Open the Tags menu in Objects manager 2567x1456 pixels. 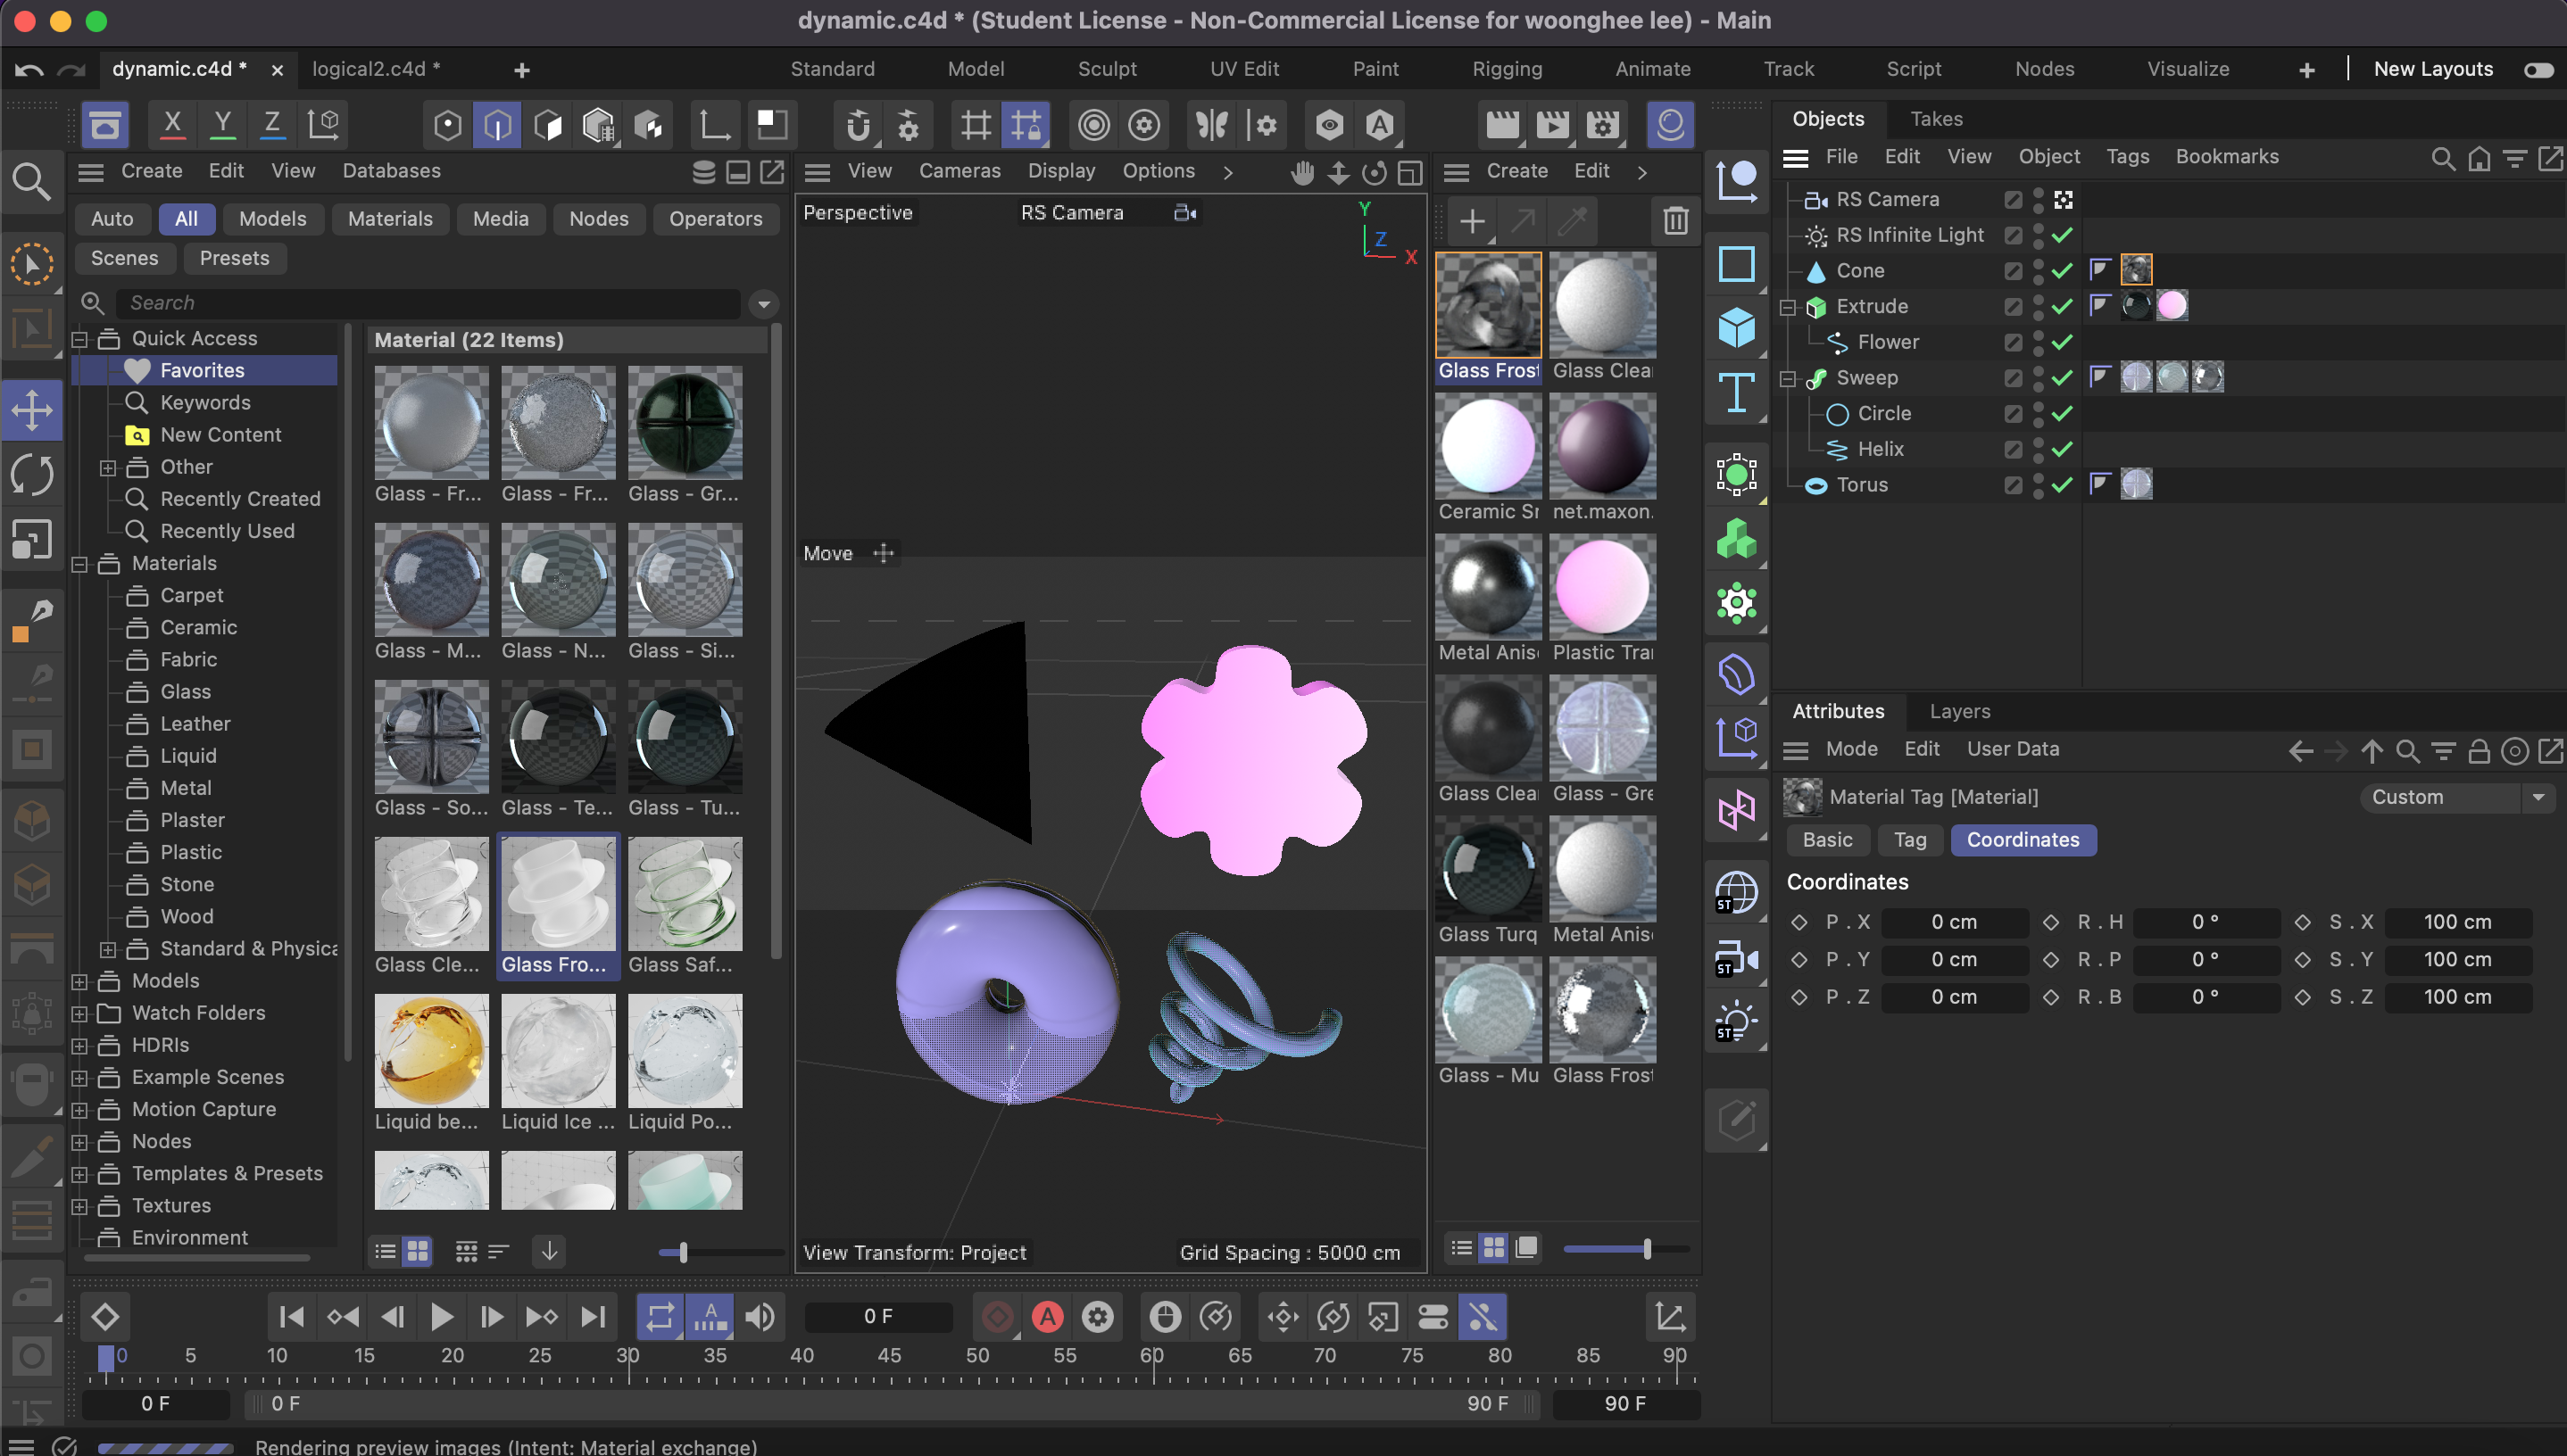pyautogui.click(x=2127, y=157)
